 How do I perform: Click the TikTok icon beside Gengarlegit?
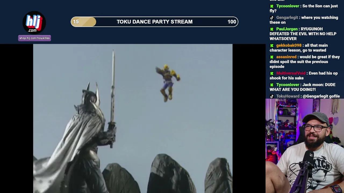tap(272, 18)
